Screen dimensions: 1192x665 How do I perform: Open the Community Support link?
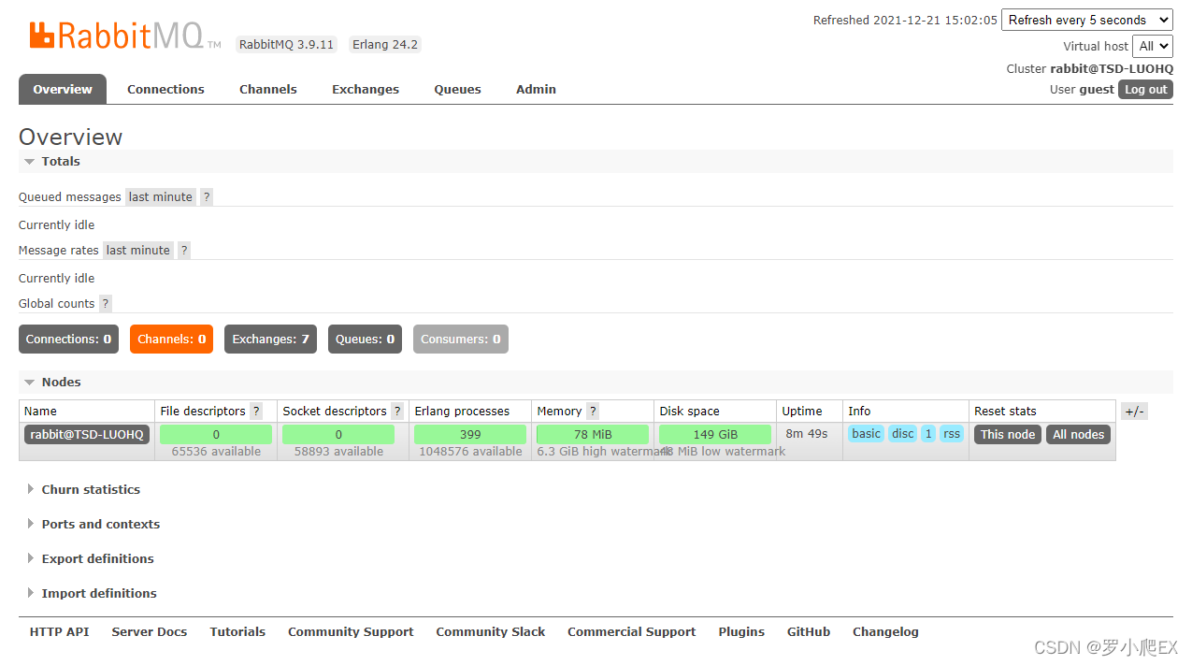[x=351, y=632]
